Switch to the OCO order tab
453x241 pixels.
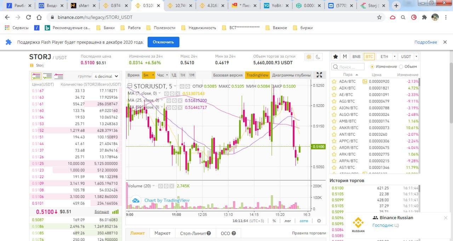point(228,233)
